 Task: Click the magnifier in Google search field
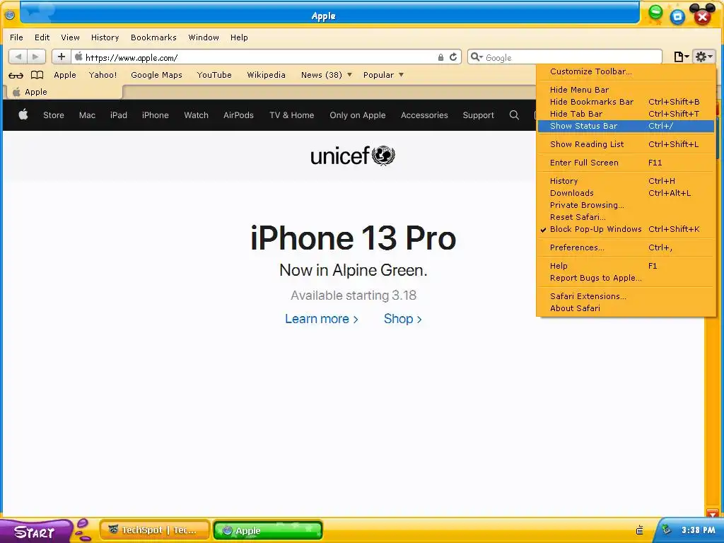click(x=476, y=57)
